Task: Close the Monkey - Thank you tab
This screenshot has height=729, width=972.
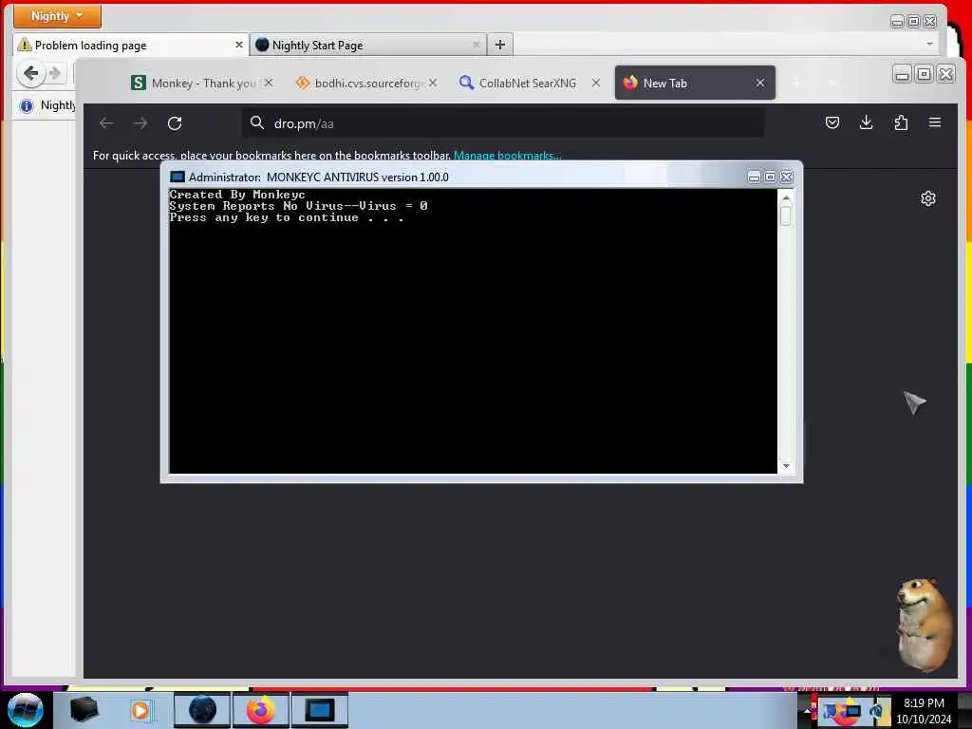Action: [x=269, y=83]
